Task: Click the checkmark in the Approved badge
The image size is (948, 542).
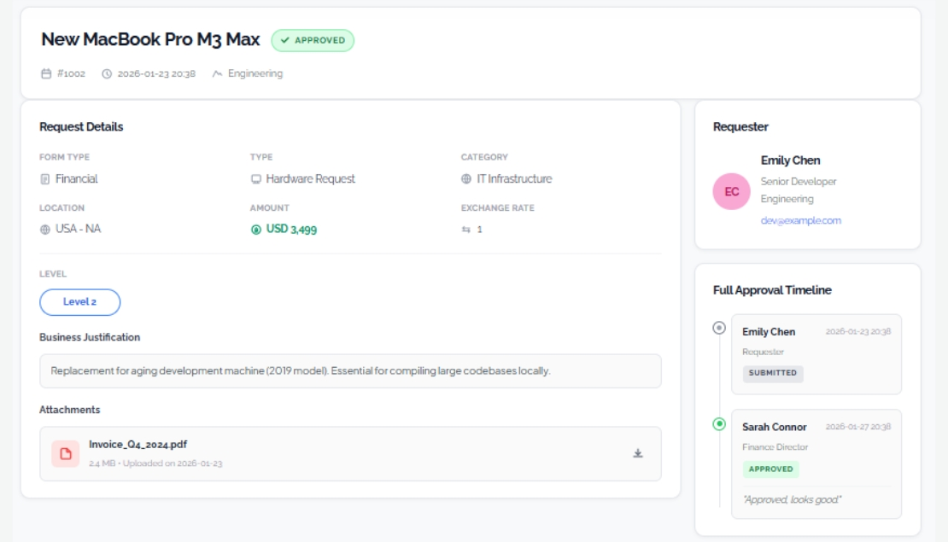Action: (284, 40)
